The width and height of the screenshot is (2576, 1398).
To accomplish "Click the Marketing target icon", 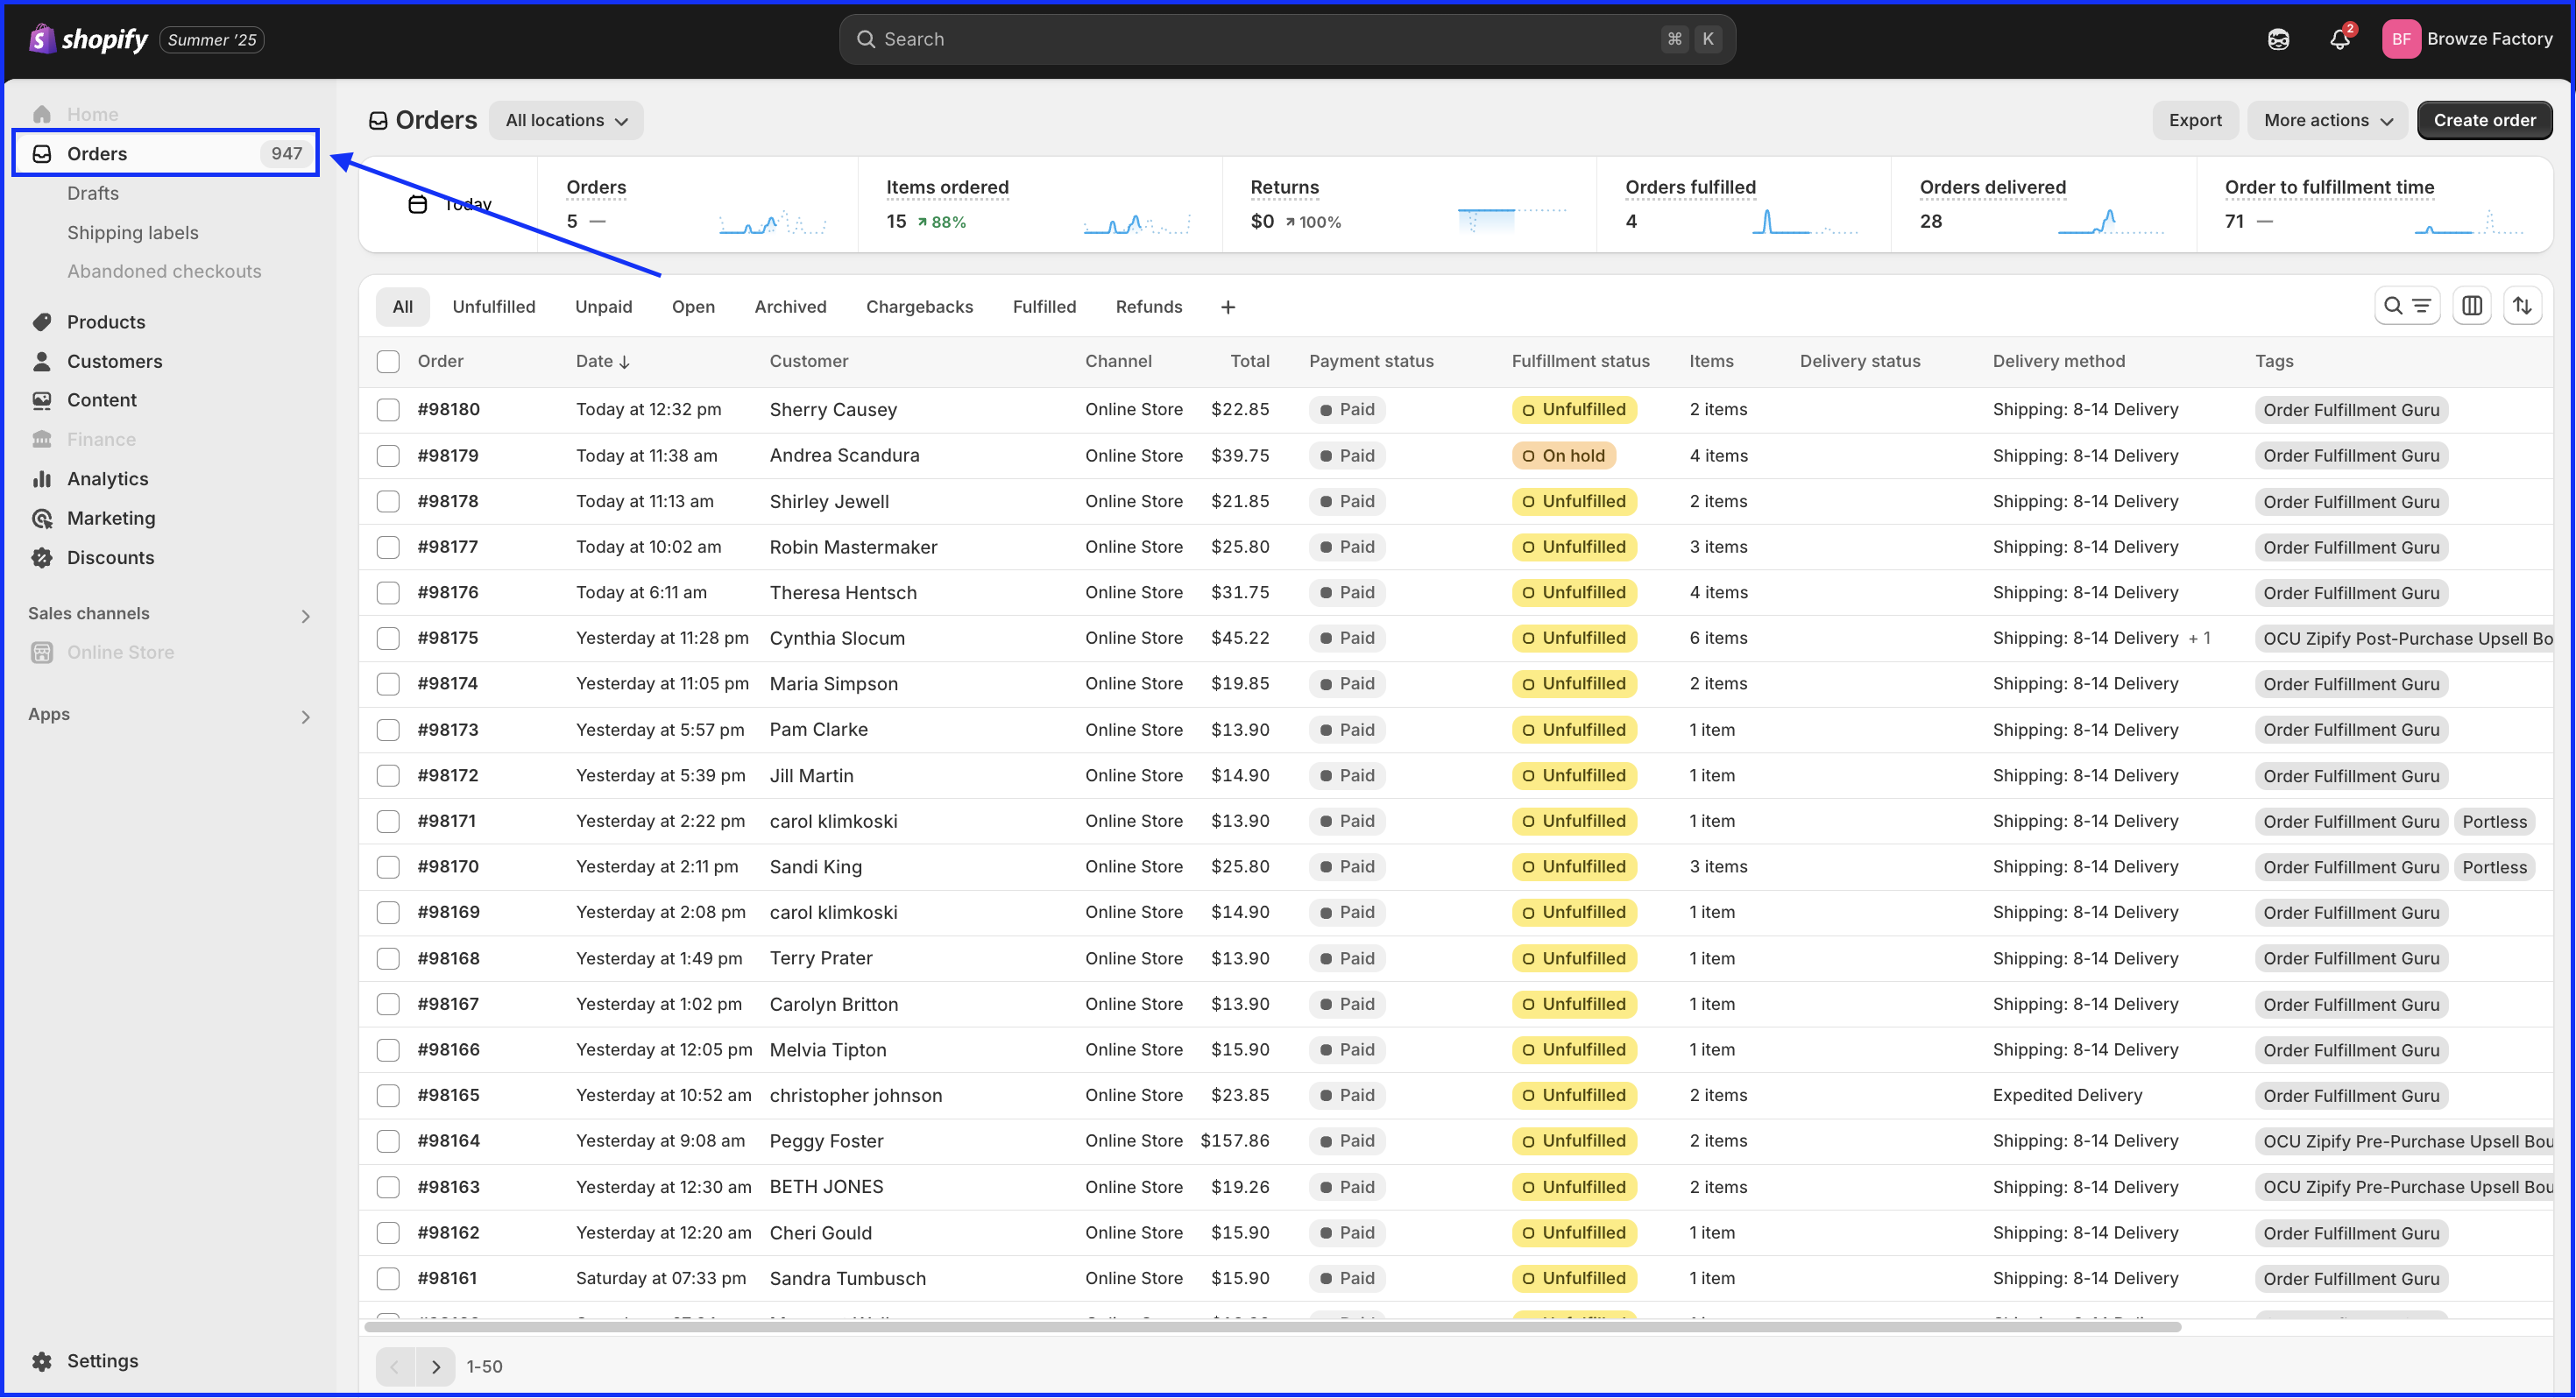I will [x=42, y=518].
